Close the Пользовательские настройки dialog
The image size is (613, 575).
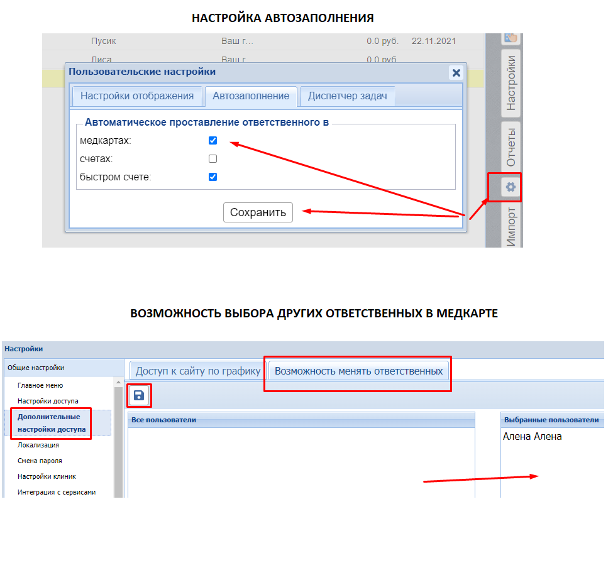[x=456, y=73]
